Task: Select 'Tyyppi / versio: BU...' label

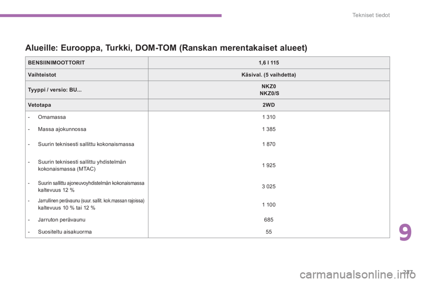Action: [x=55, y=90]
